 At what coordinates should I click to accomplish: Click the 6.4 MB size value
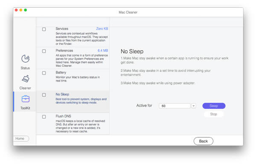tap(103, 51)
